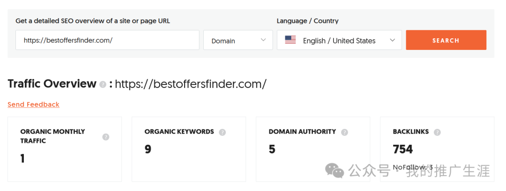Focus the bestoffersfinder.com URL input field

tap(107, 40)
